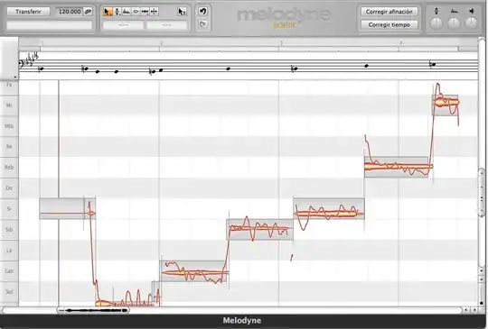Click bar 2 marker in ruler
488x329 pixels.
[x=161, y=43]
